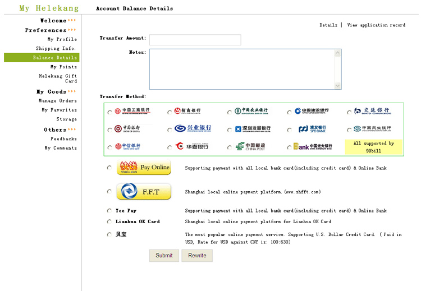Click the Hua Xia Bank logo

coord(192,146)
